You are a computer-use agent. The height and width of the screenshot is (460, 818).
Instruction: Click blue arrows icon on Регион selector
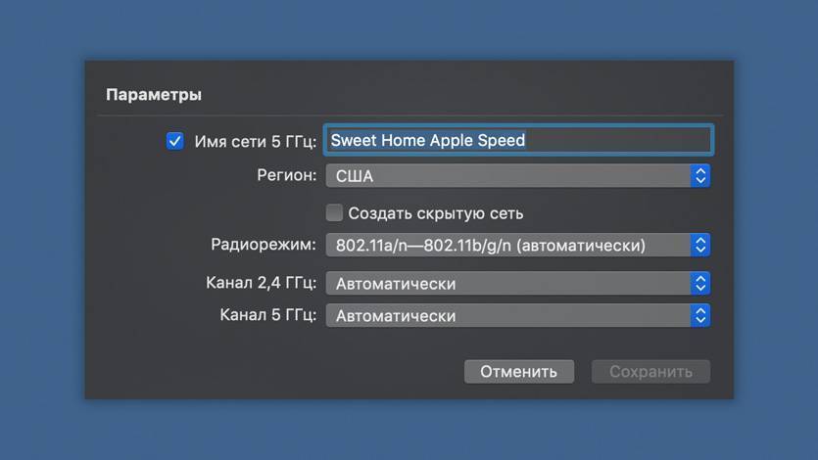tap(700, 176)
